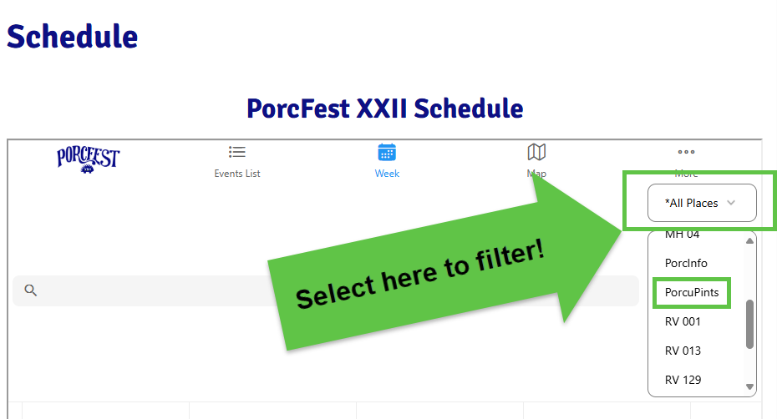The width and height of the screenshot is (777, 419).
Task: Choose PorcuPints from the places list
Action: 692,293
